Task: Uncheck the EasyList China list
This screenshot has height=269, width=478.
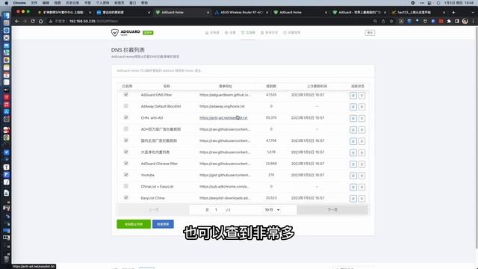Action: 126,197
